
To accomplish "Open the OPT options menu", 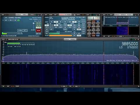I will point(6,18).
